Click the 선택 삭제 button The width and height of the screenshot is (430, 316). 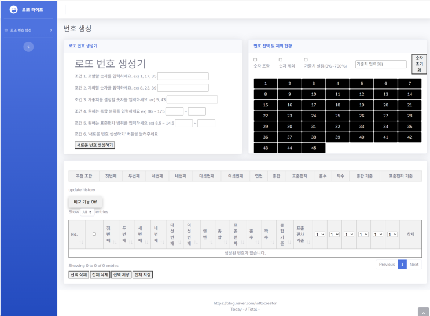coord(79,274)
